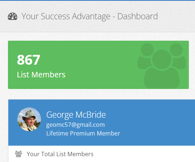Click the left figure of the group icon
This screenshot has height=162, width=195.
(145, 56)
